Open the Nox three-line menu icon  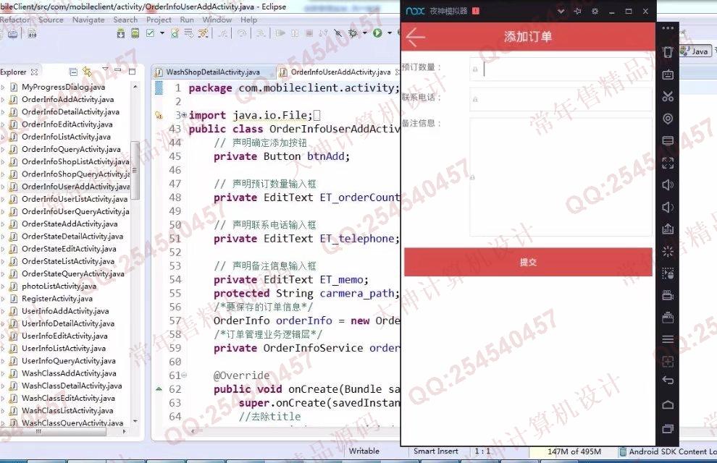point(668,339)
